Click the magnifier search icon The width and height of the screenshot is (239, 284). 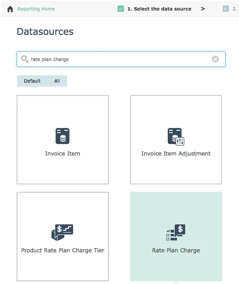(x=25, y=59)
